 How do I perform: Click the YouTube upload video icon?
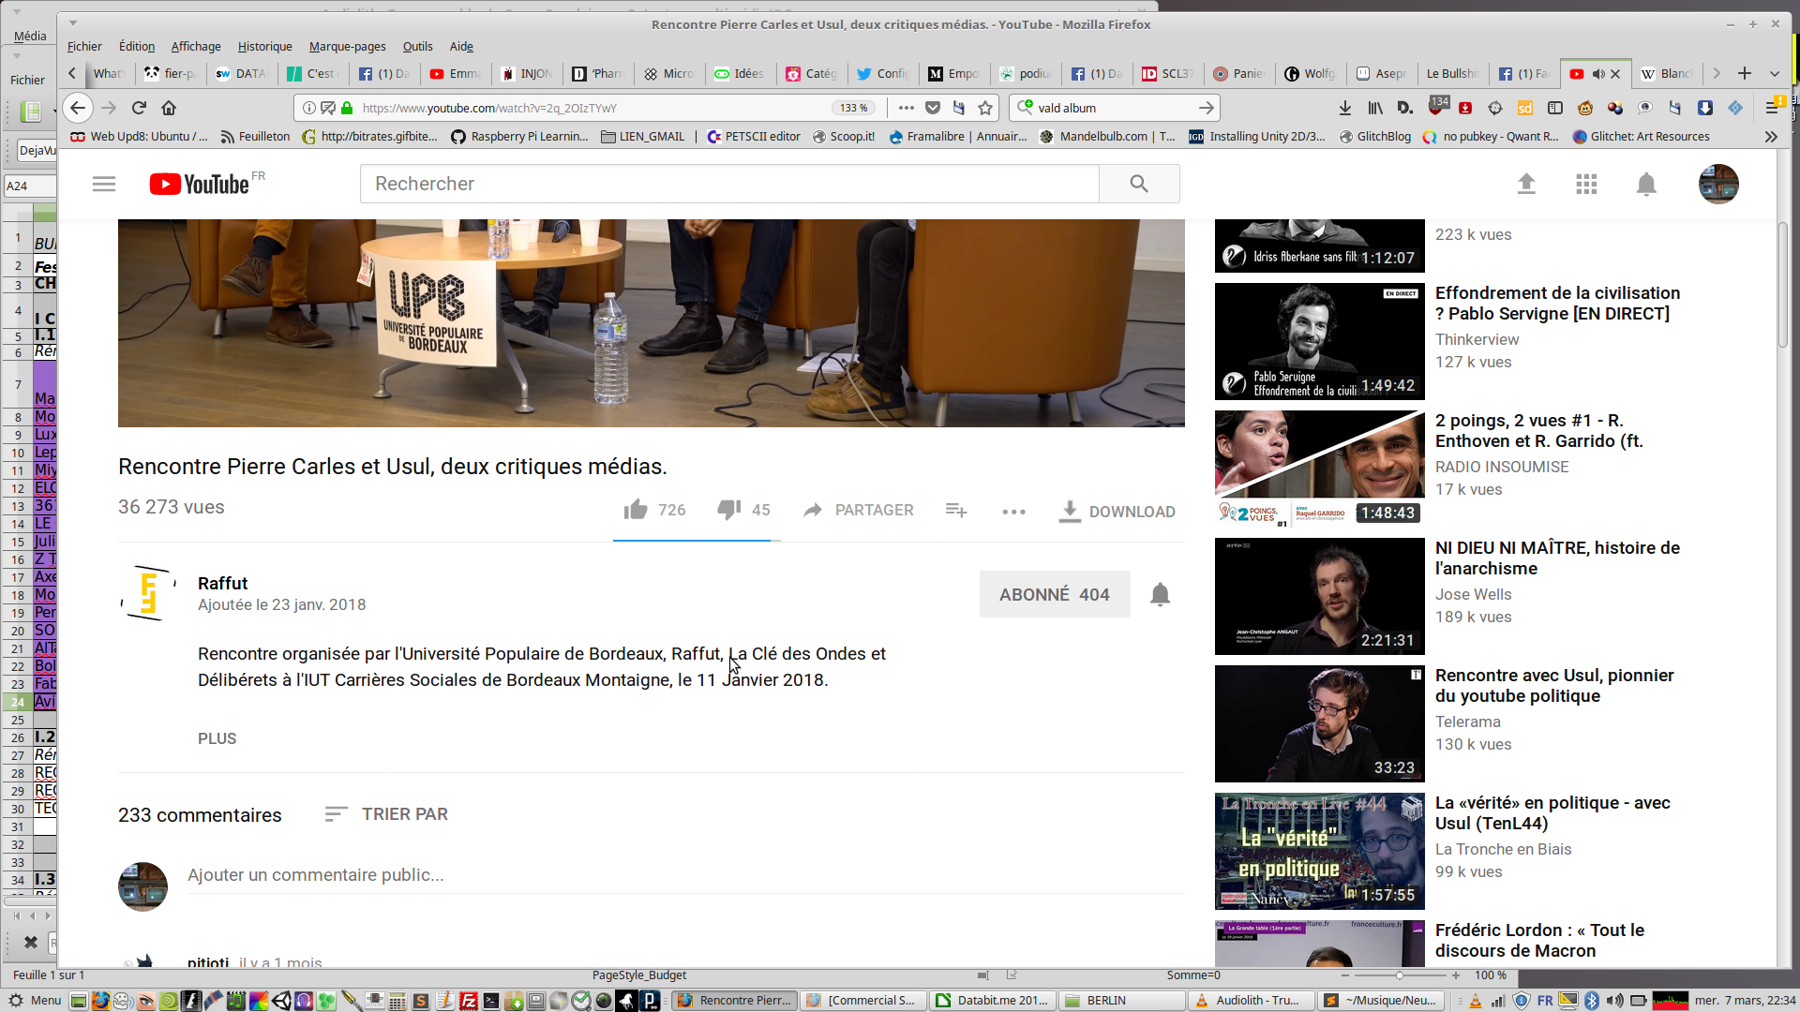coord(1526,184)
